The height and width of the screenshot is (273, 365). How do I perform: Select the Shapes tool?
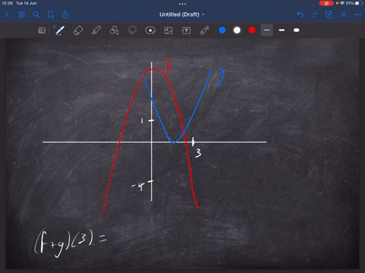tap(114, 30)
